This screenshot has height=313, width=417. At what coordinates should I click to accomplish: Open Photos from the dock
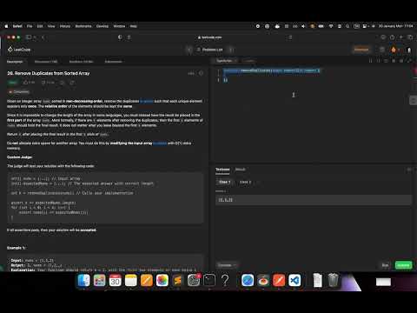162,280
